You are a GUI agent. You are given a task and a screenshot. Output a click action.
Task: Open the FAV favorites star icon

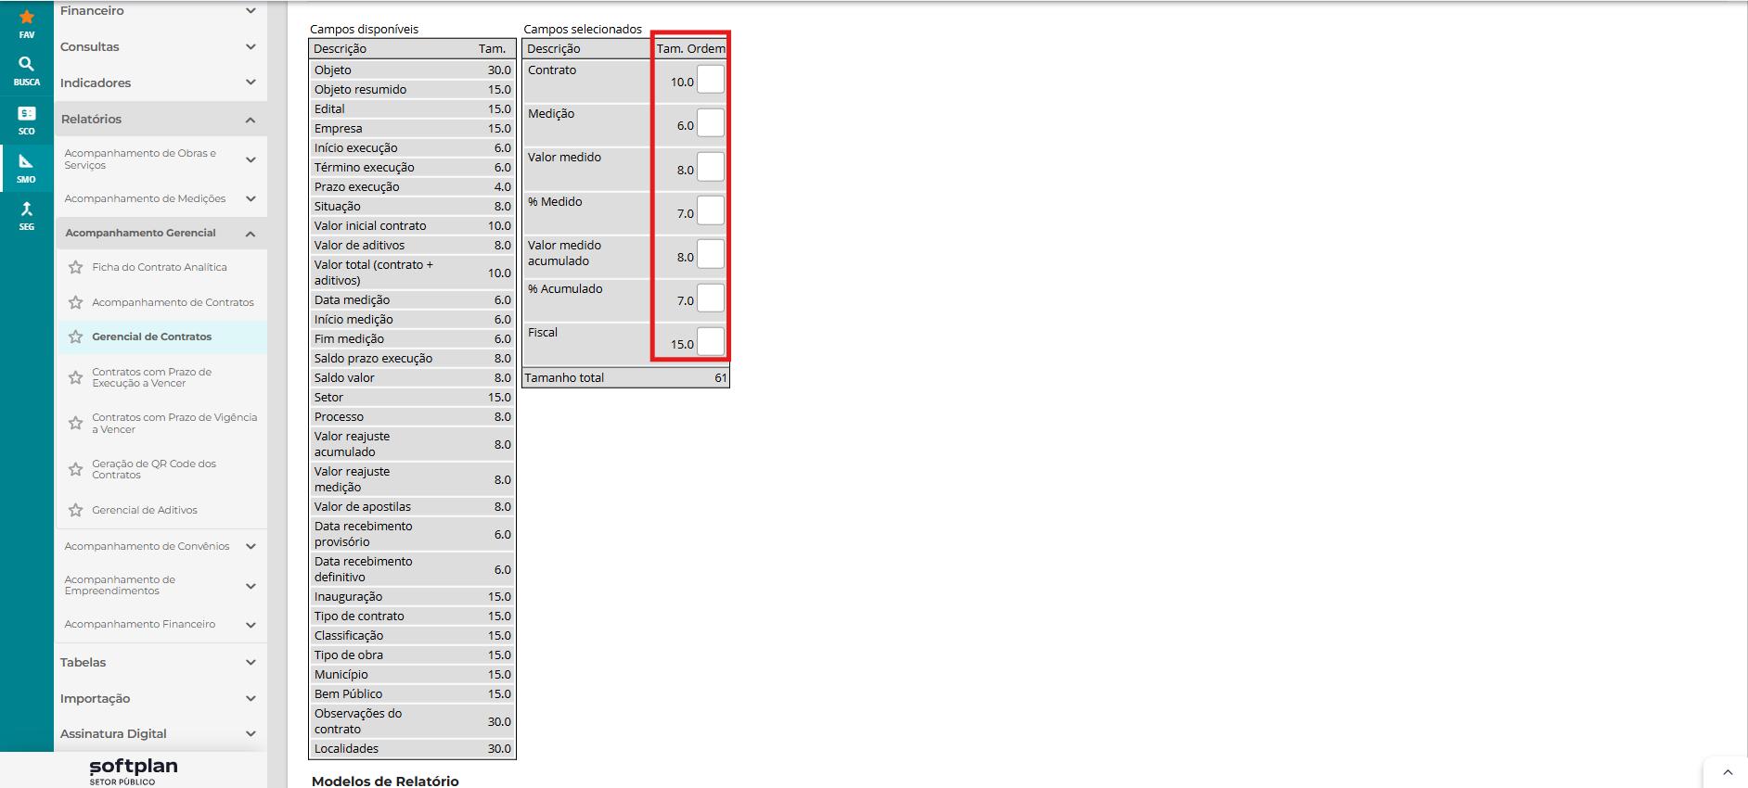tap(26, 22)
